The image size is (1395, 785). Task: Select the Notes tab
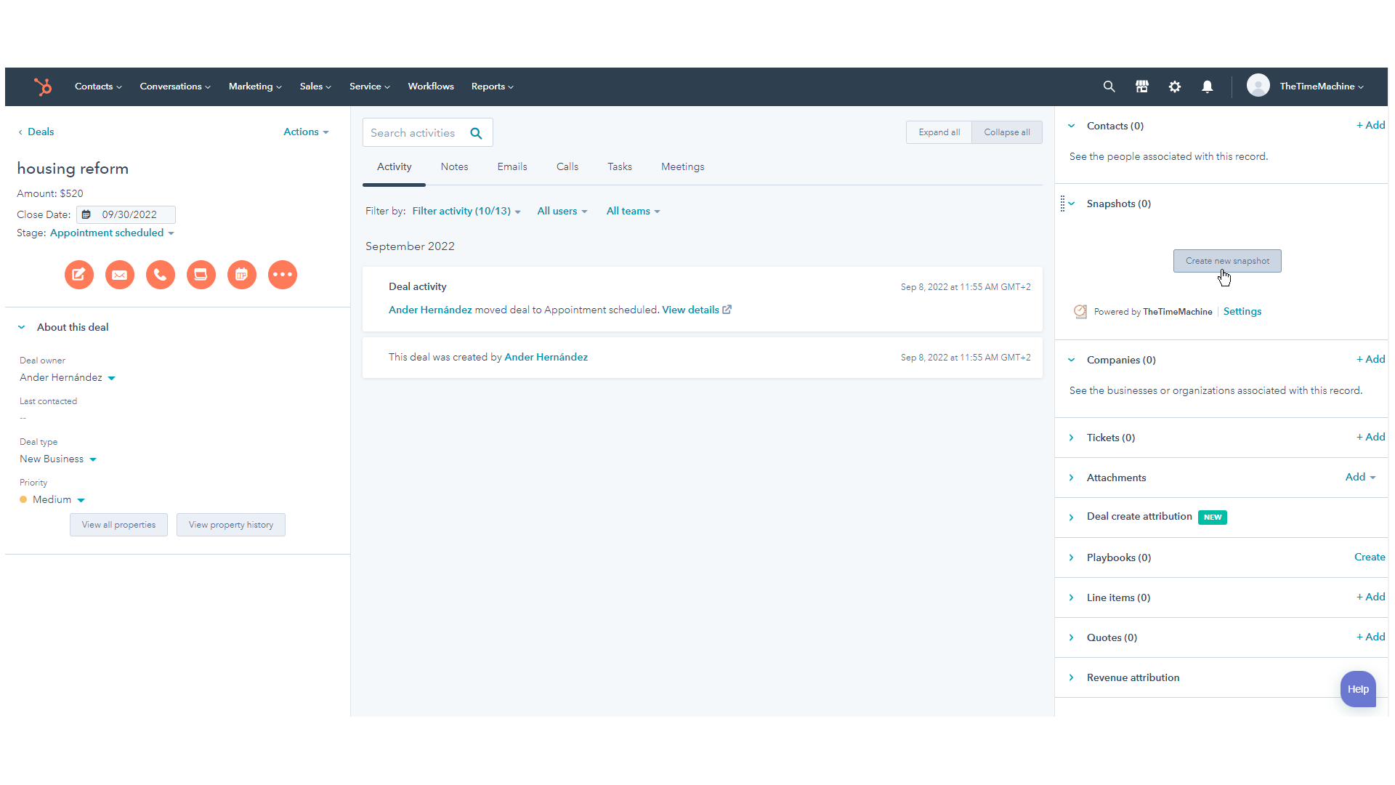click(454, 166)
